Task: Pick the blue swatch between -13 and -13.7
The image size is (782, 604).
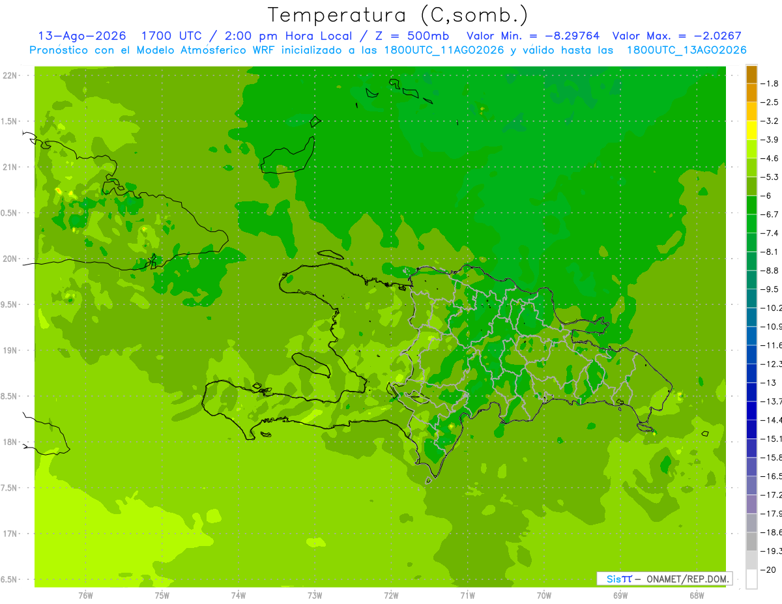Action: [x=751, y=392]
